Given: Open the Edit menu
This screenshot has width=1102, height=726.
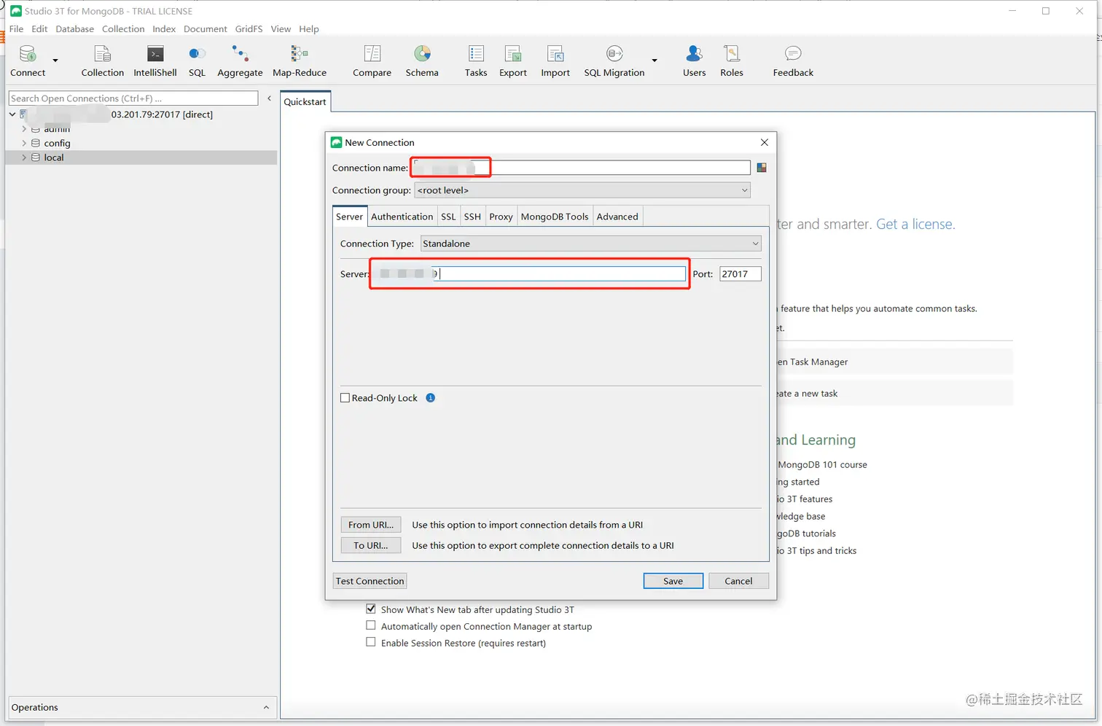Looking at the screenshot, I should tap(39, 29).
